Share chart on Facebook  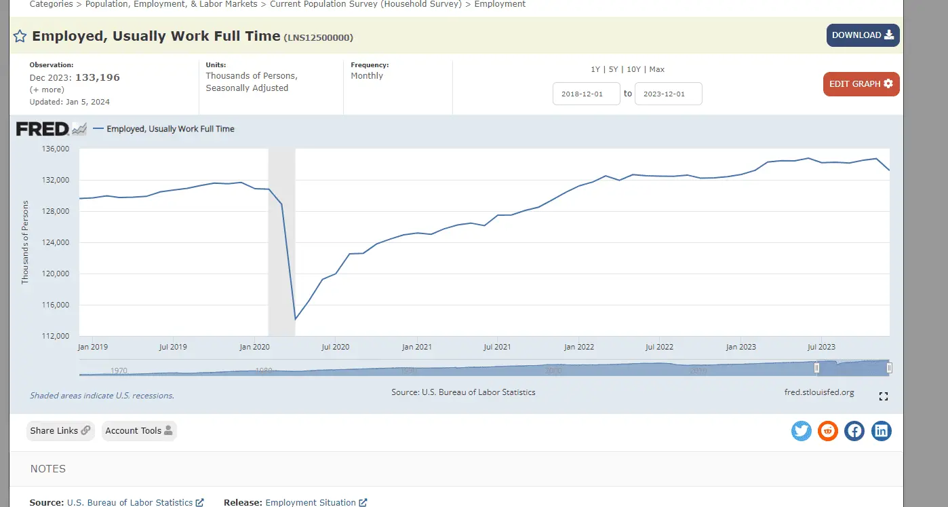(x=854, y=431)
